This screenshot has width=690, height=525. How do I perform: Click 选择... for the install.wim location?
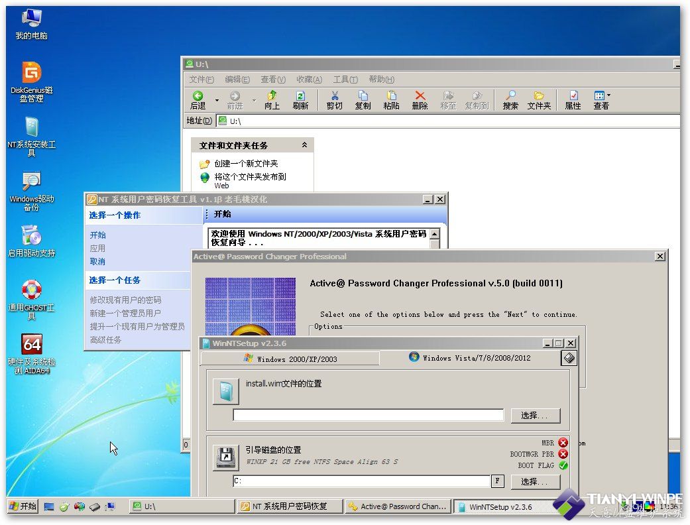[x=535, y=415]
